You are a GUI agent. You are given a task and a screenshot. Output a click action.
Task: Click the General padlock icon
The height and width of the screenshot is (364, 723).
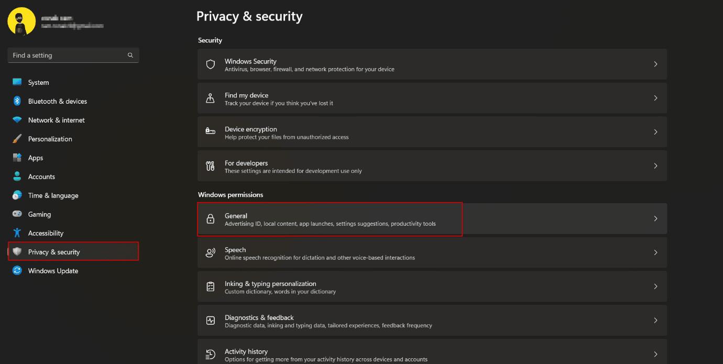211,219
